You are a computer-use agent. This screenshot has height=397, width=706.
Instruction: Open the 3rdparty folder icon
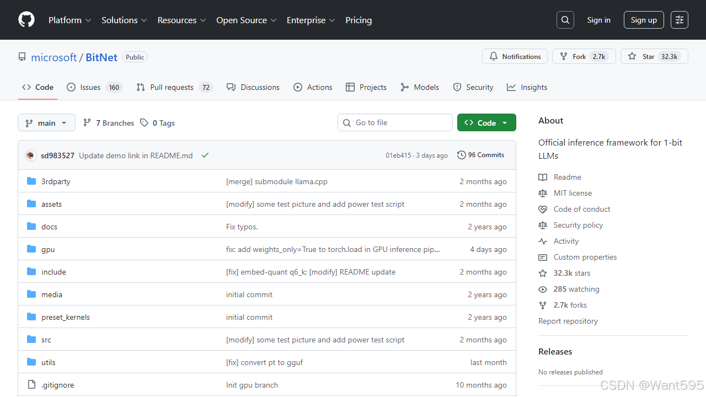click(x=31, y=181)
